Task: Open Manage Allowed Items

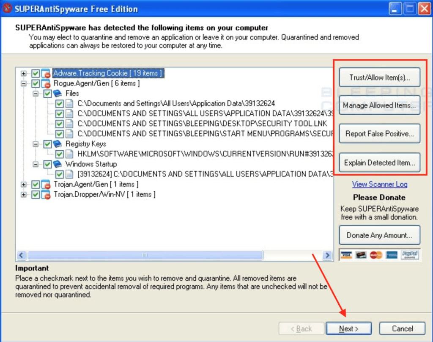Action: click(379, 105)
